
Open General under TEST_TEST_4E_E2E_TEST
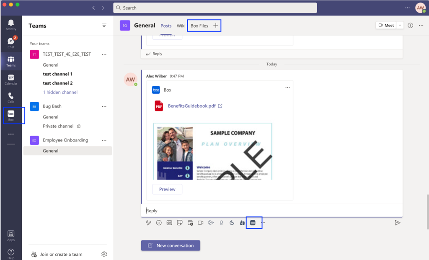pyautogui.click(x=51, y=65)
